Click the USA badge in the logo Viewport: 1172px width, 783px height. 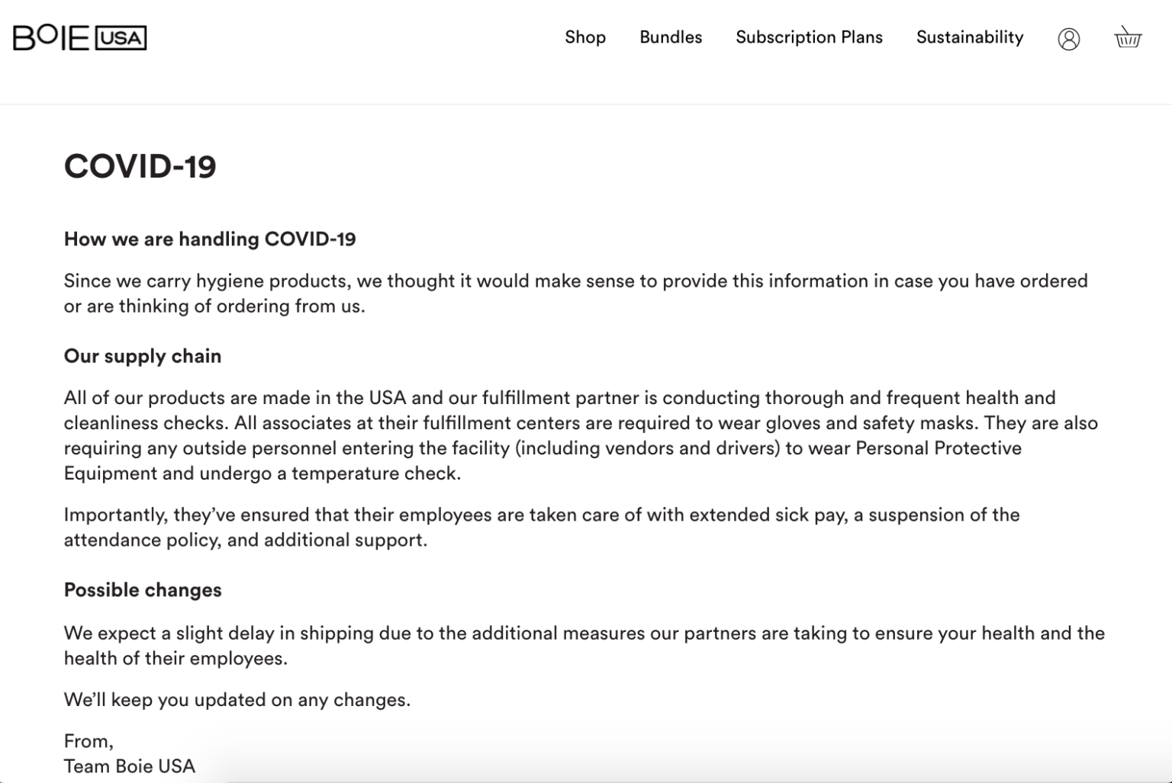tap(122, 37)
